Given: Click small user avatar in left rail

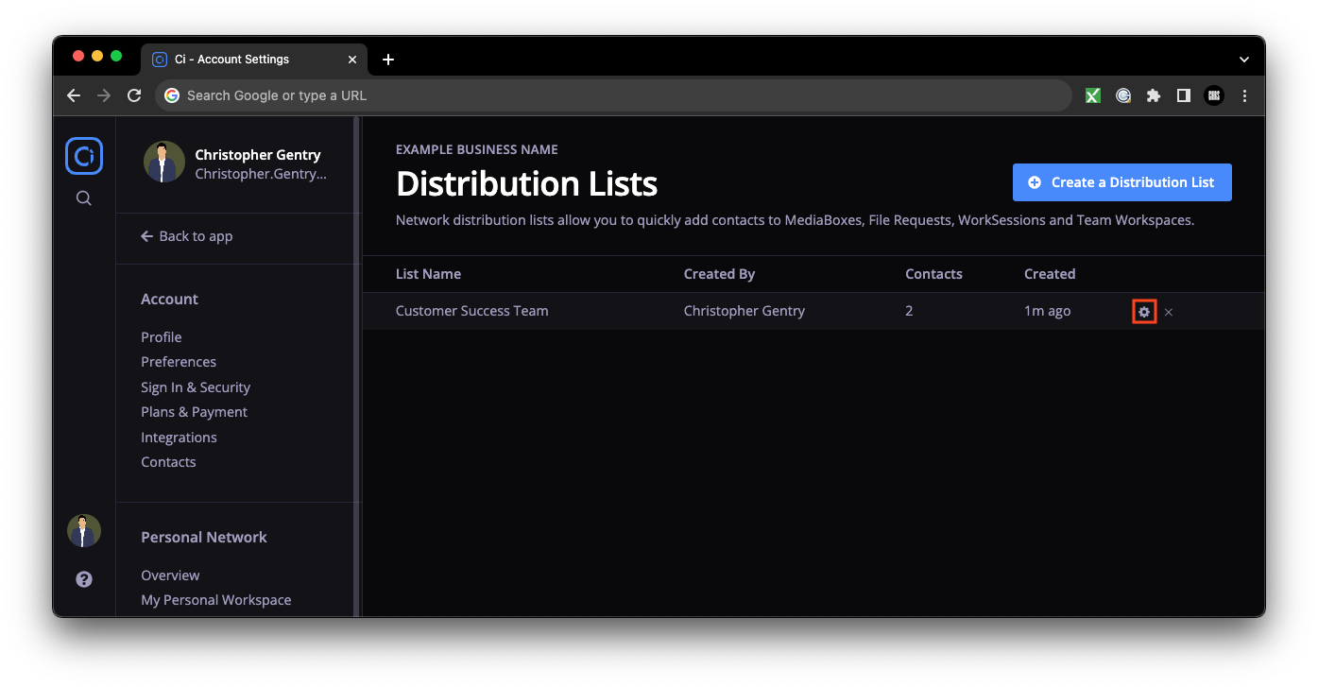Looking at the screenshot, I should [84, 531].
